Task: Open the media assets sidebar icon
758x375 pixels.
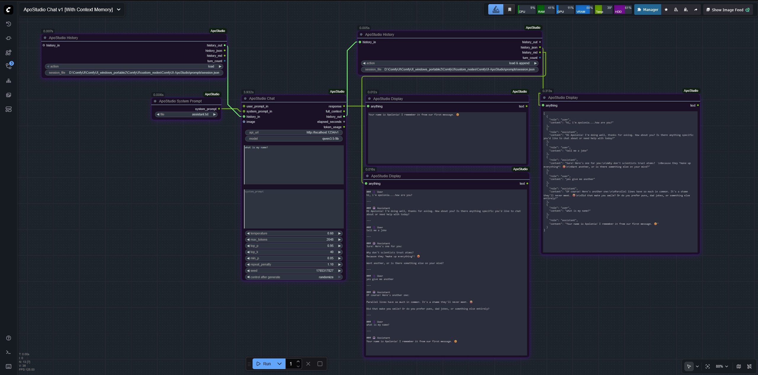Action: tap(9, 95)
